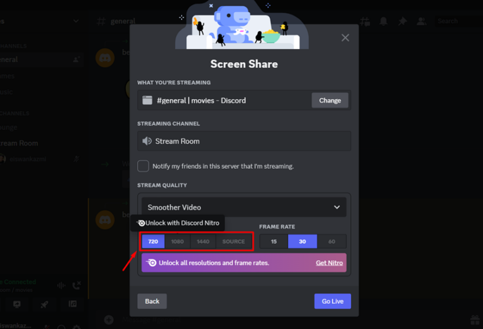The width and height of the screenshot is (483, 329).
Task: Click the plus attachment icon in message bar
Action: [109, 320]
